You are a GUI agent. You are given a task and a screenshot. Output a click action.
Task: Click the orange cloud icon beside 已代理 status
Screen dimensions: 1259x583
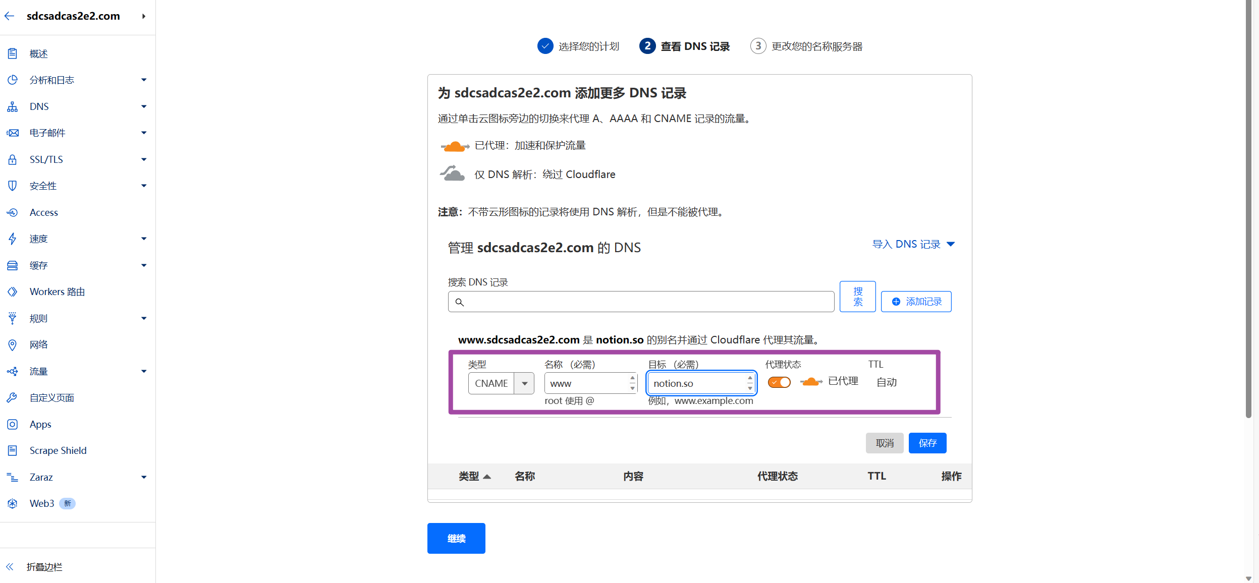(x=811, y=382)
